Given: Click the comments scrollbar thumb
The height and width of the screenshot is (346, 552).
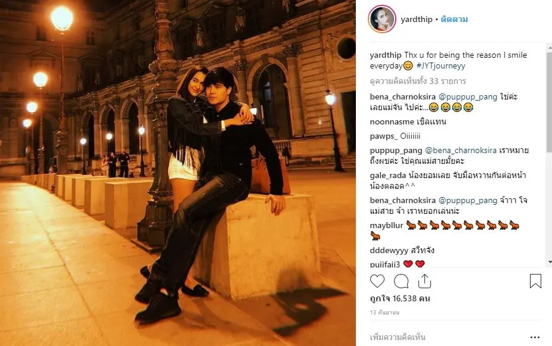Looking at the screenshot, I should [549, 102].
